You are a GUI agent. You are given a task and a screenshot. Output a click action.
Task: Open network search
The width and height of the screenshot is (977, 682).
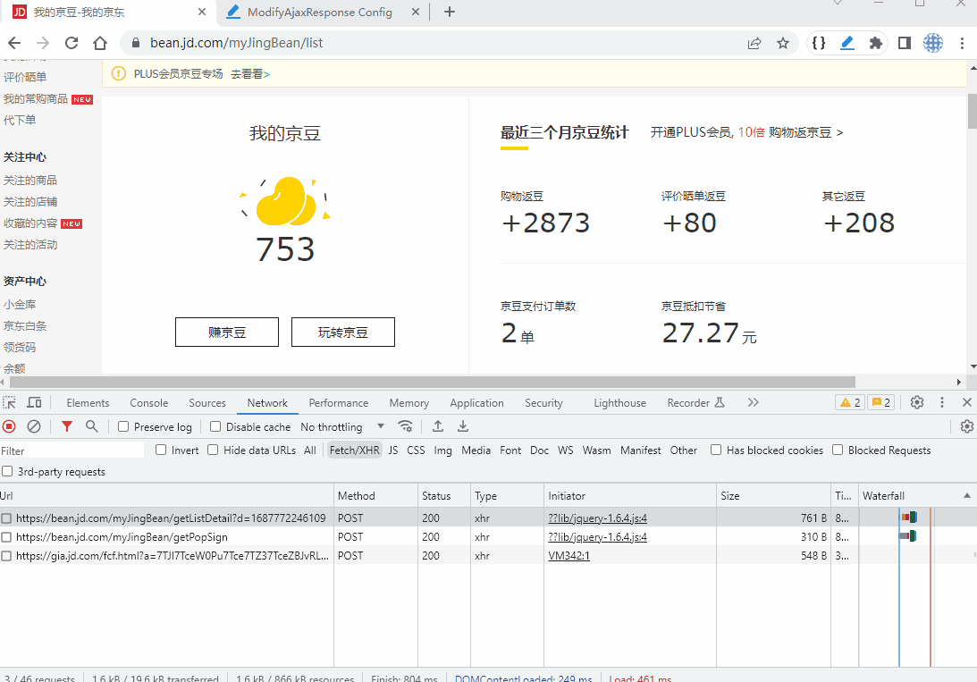tap(91, 426)
